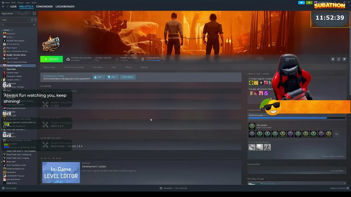Click the +1 more achievements badge
The image size is (351, 197).
[336, 134]
